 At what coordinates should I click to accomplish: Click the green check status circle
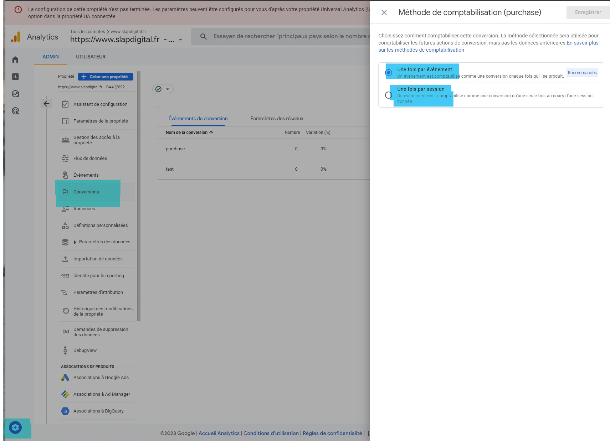(x=159, y=89)
